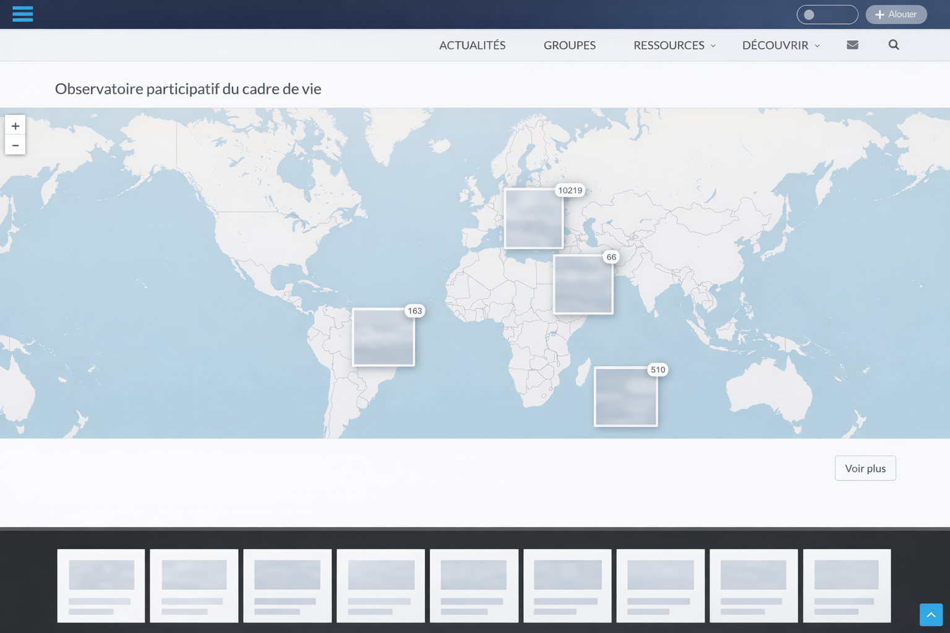
Task: Open the marker cluster labeled 10219
Action: tap(534, 219)
